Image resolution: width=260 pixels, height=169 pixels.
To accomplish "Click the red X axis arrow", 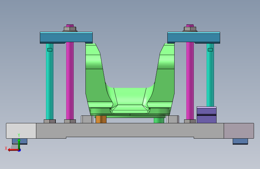I will [13, 150].
